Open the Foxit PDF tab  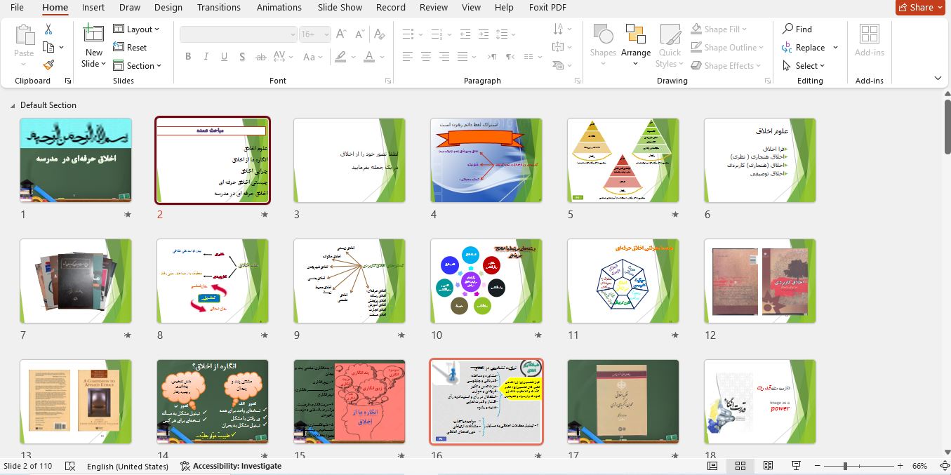[547, 8]
